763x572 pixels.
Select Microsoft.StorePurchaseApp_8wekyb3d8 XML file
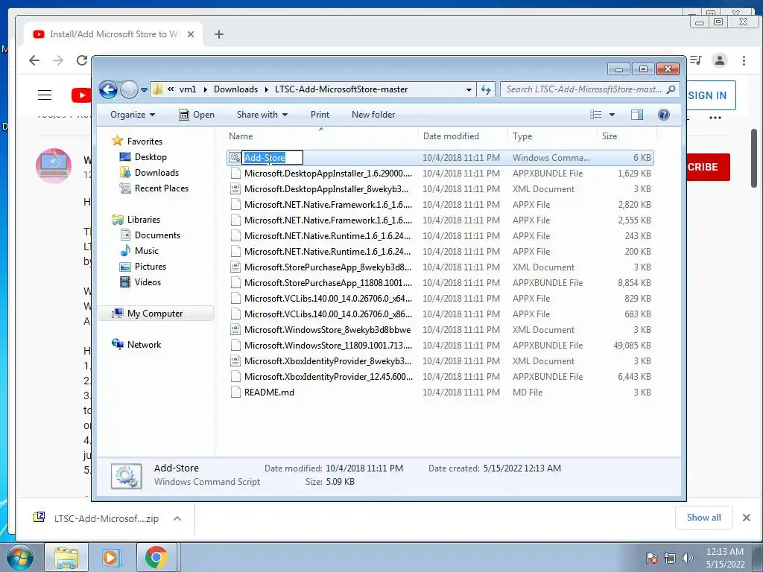coord(440,267)
